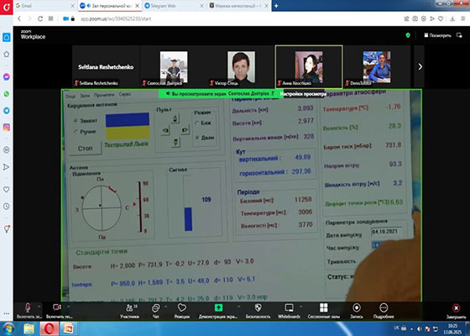Select Svitlana Reshetchenko participant tile
The width and height of the screenshot is (470, 336).
coord(106,66)
